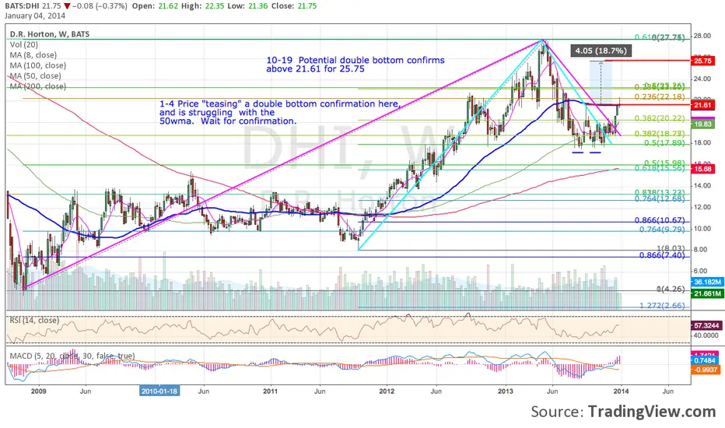This screenshot has height=428, width=725.
Task: Click the orange -0.9937 MACD signal tag
Action: [704, 370]
